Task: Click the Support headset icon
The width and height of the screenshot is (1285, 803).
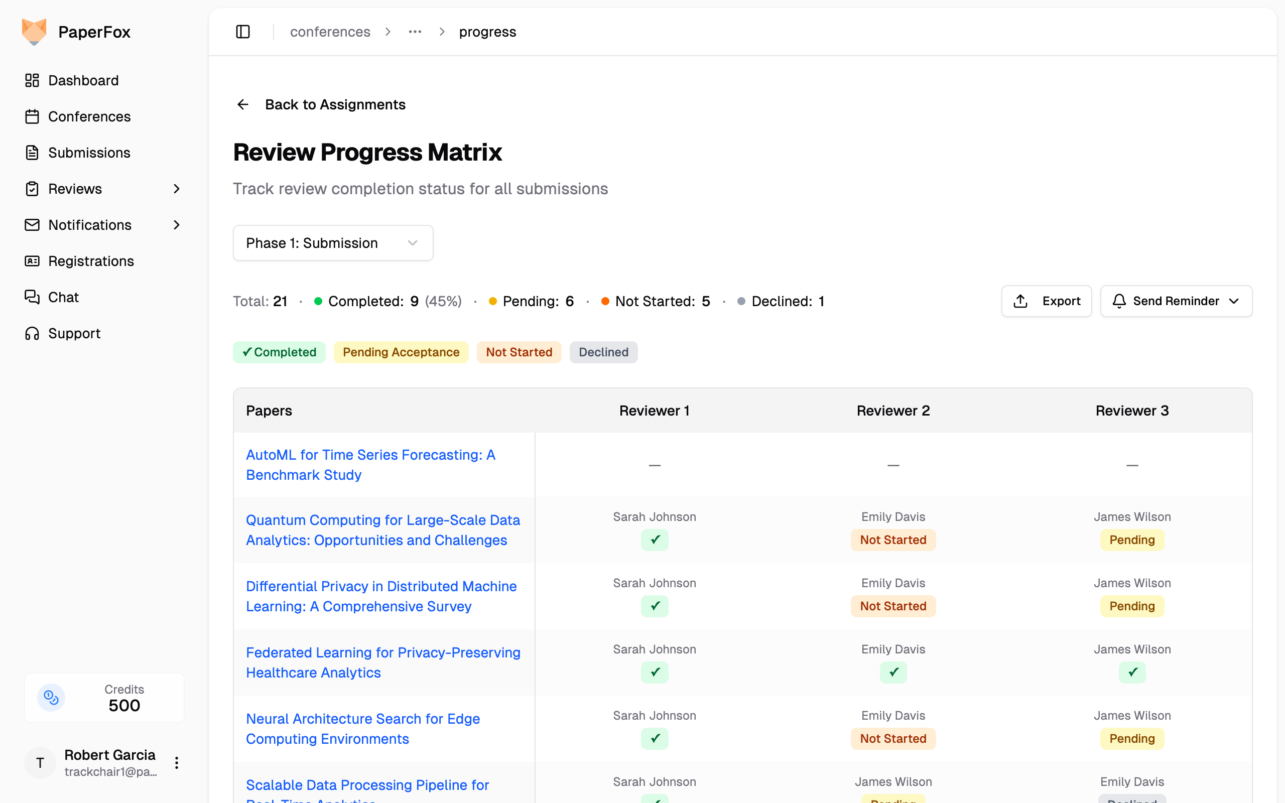Action: tap(32, 333)
